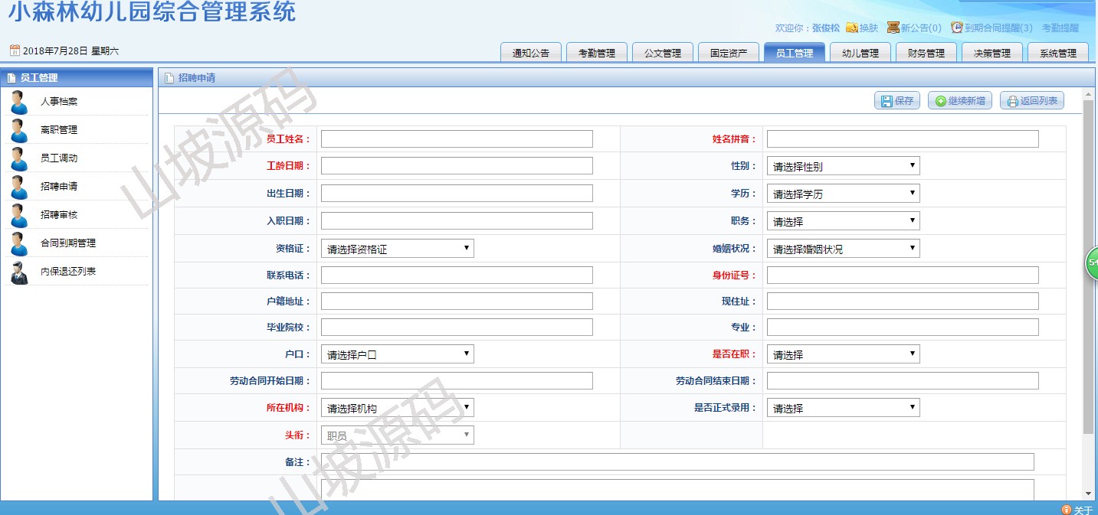This screenshot has width=1098, height=515.
Task: Switch to the 公文管理 tab
Action: point(663,53)
